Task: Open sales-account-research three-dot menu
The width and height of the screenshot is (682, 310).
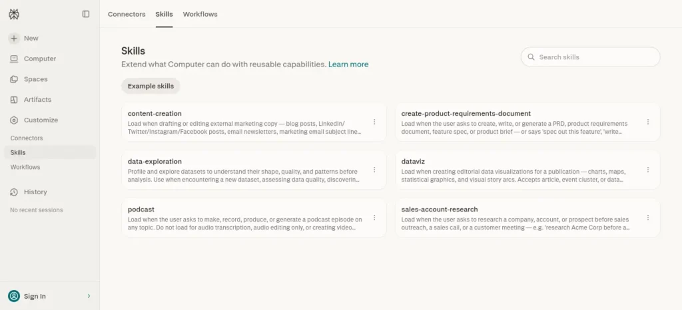Action: click(x=647, y=218)
